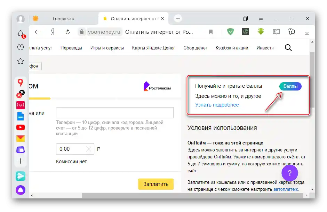Open the blue documents icon
Screen dimensions: 327x212
[x=21, y=116]
